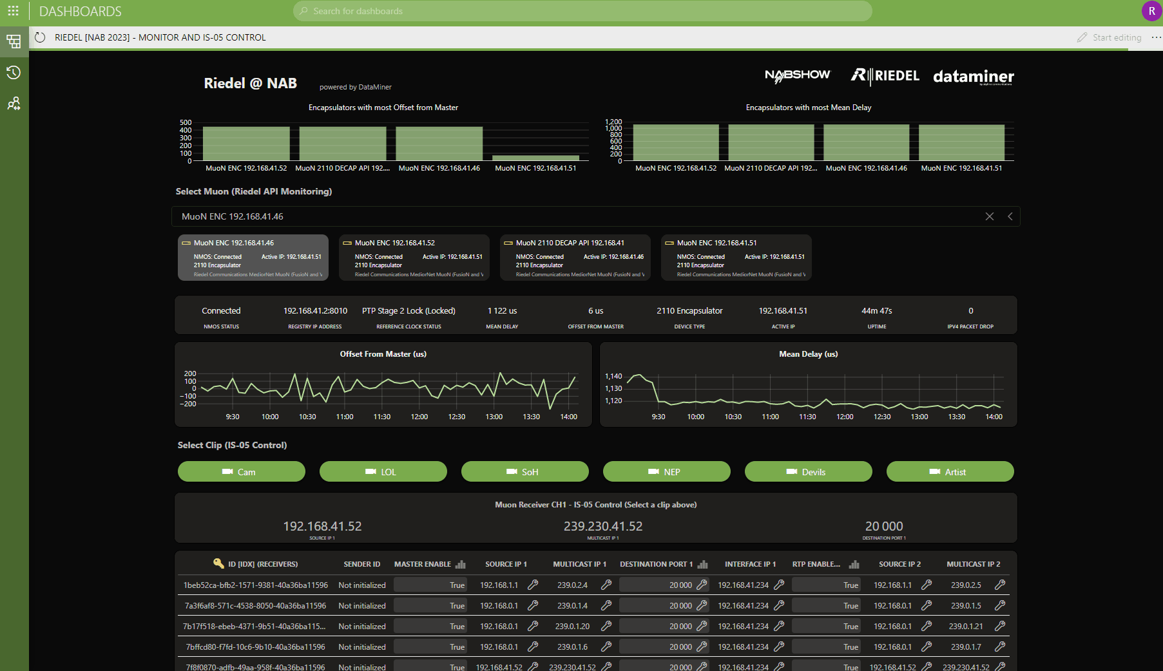Image resolution: width=1163 pixels, height=671 pixels.
Task: Open the more options ellipsis menu
Action: (1156, 37)
